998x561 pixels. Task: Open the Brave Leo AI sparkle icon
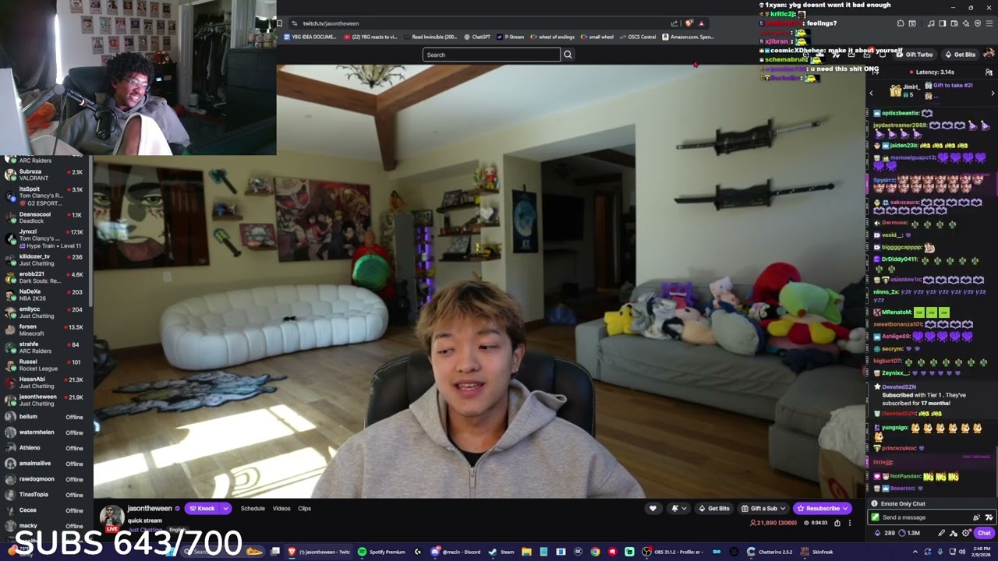(965, 23)
